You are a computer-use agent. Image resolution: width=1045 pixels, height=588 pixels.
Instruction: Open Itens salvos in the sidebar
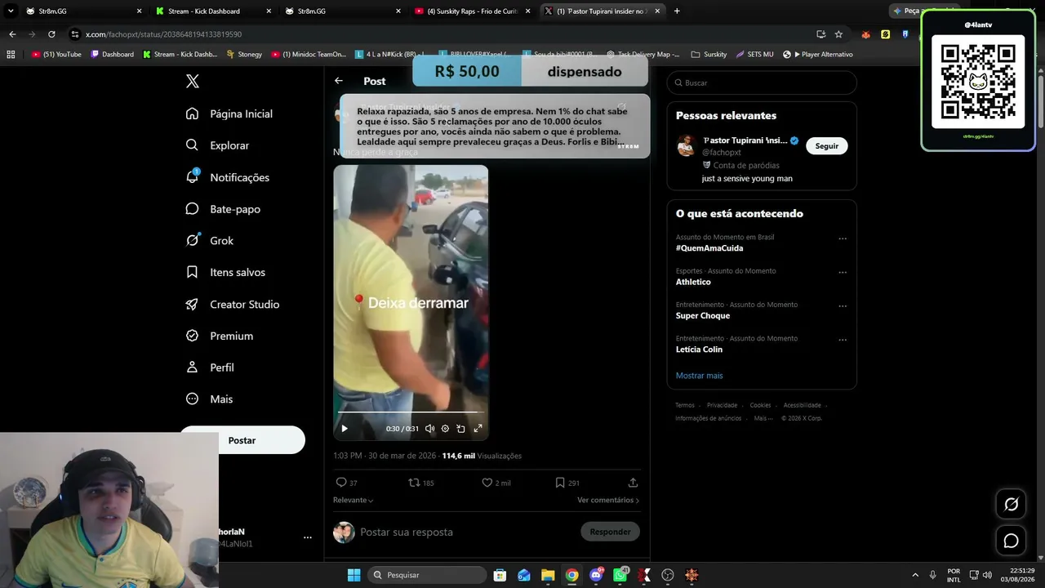(x=226, y=272)
